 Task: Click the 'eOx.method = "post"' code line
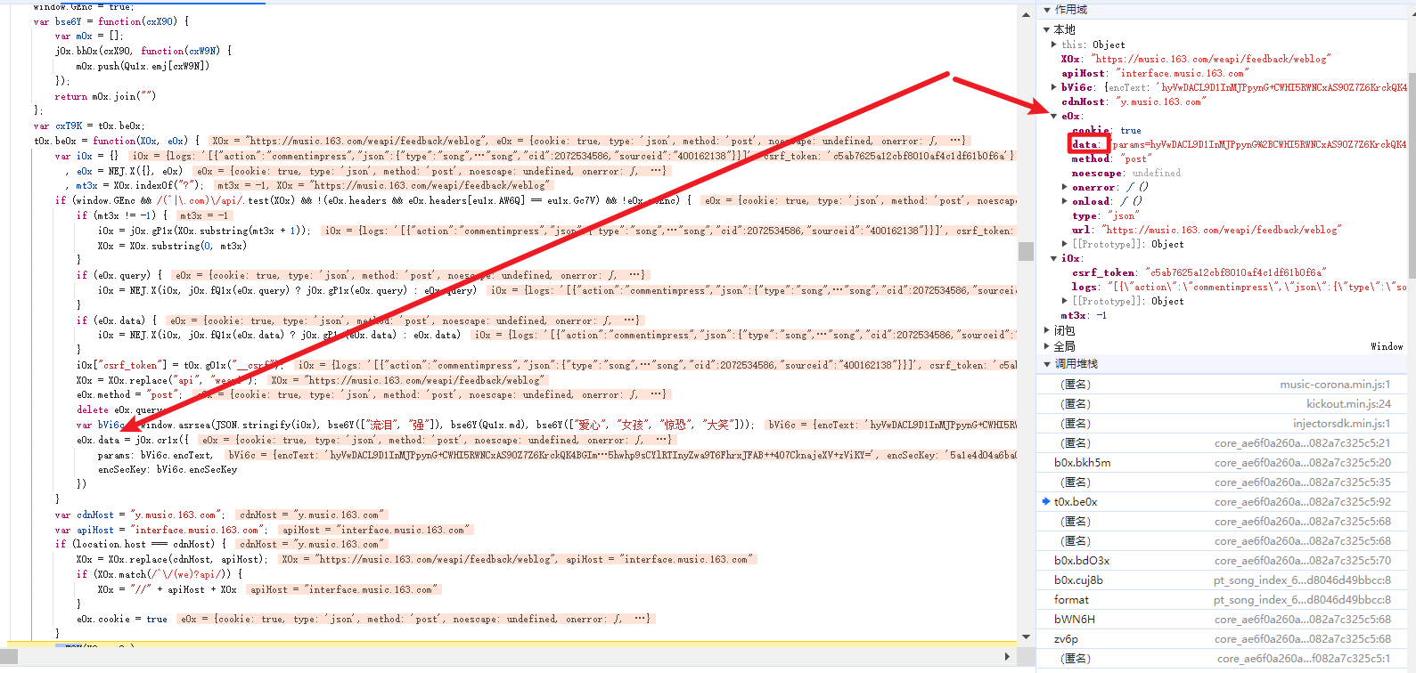pos(129,394)
